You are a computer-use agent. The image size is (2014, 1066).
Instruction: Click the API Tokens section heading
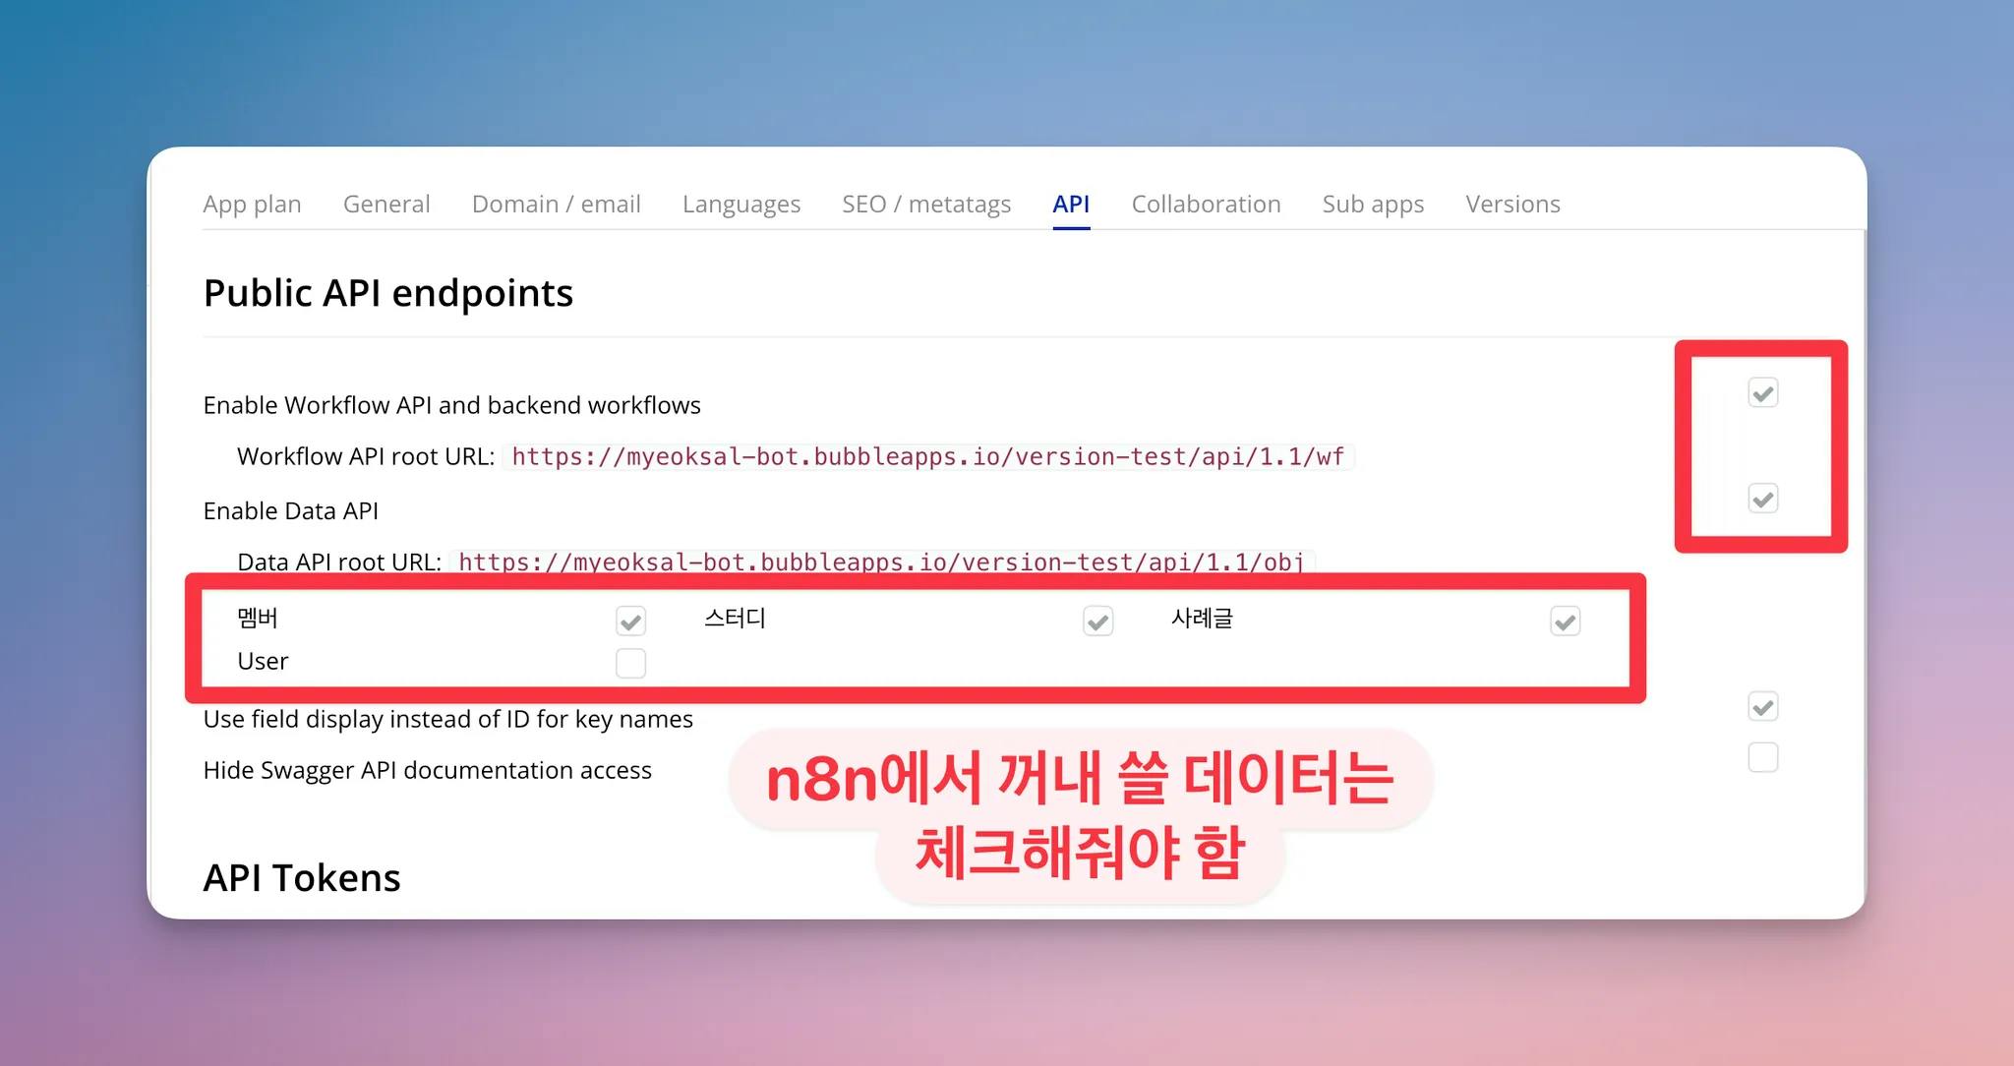coord(302,877)
